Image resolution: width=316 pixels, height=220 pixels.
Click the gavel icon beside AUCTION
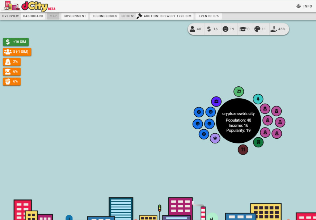pos(139,16)
